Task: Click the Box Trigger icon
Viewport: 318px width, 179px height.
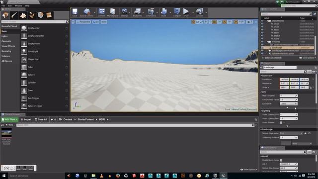Action: pyautogui.click(x=24, y=98)
